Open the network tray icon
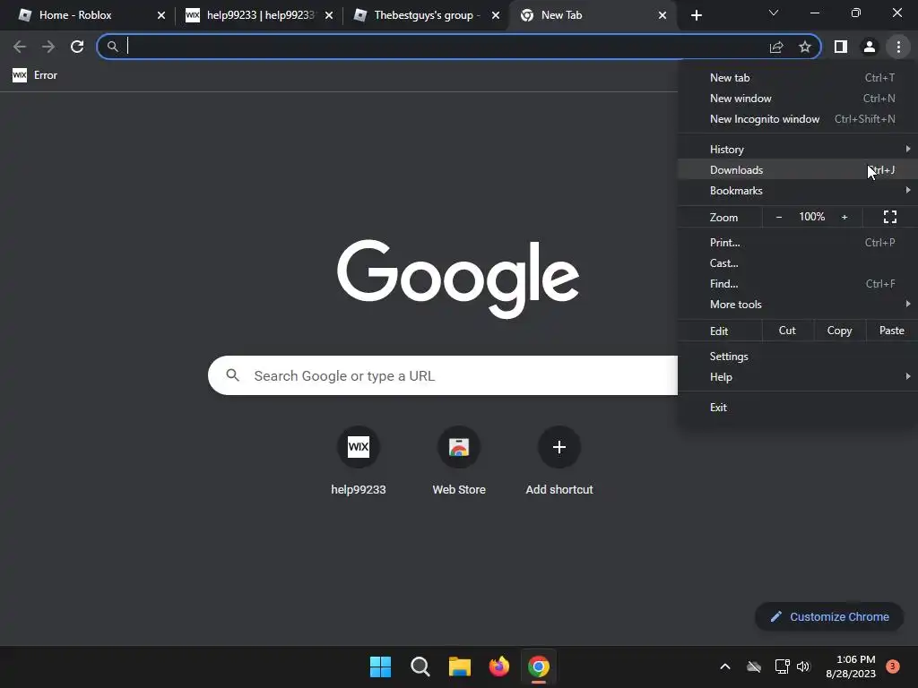The image size is (918, 688). [782, 666]
